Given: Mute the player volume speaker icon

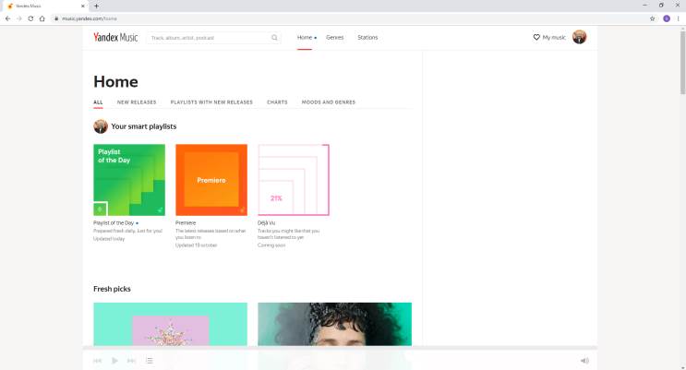Looking at the screenshot, I should pos(584,361).
